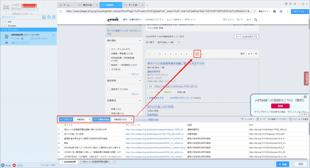Open the three-dot more options menu
Screen dimensions: 310x168
287,11
